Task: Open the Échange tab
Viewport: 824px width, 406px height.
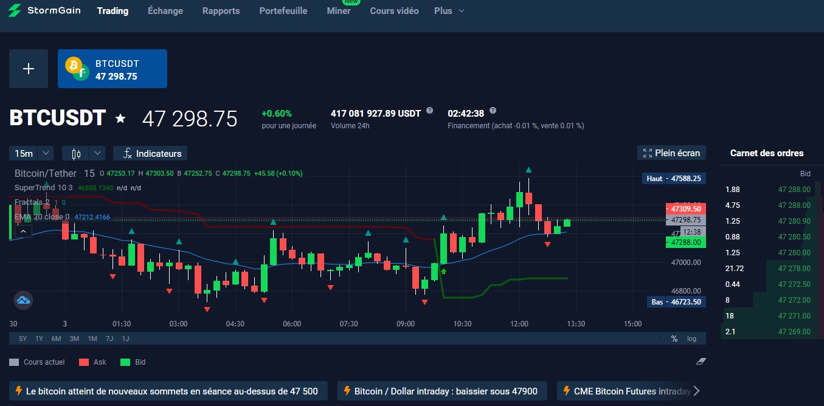Action: coord(165,11)
